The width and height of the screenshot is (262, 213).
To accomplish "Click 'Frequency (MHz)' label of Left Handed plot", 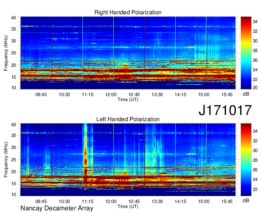I will [6, 160].
